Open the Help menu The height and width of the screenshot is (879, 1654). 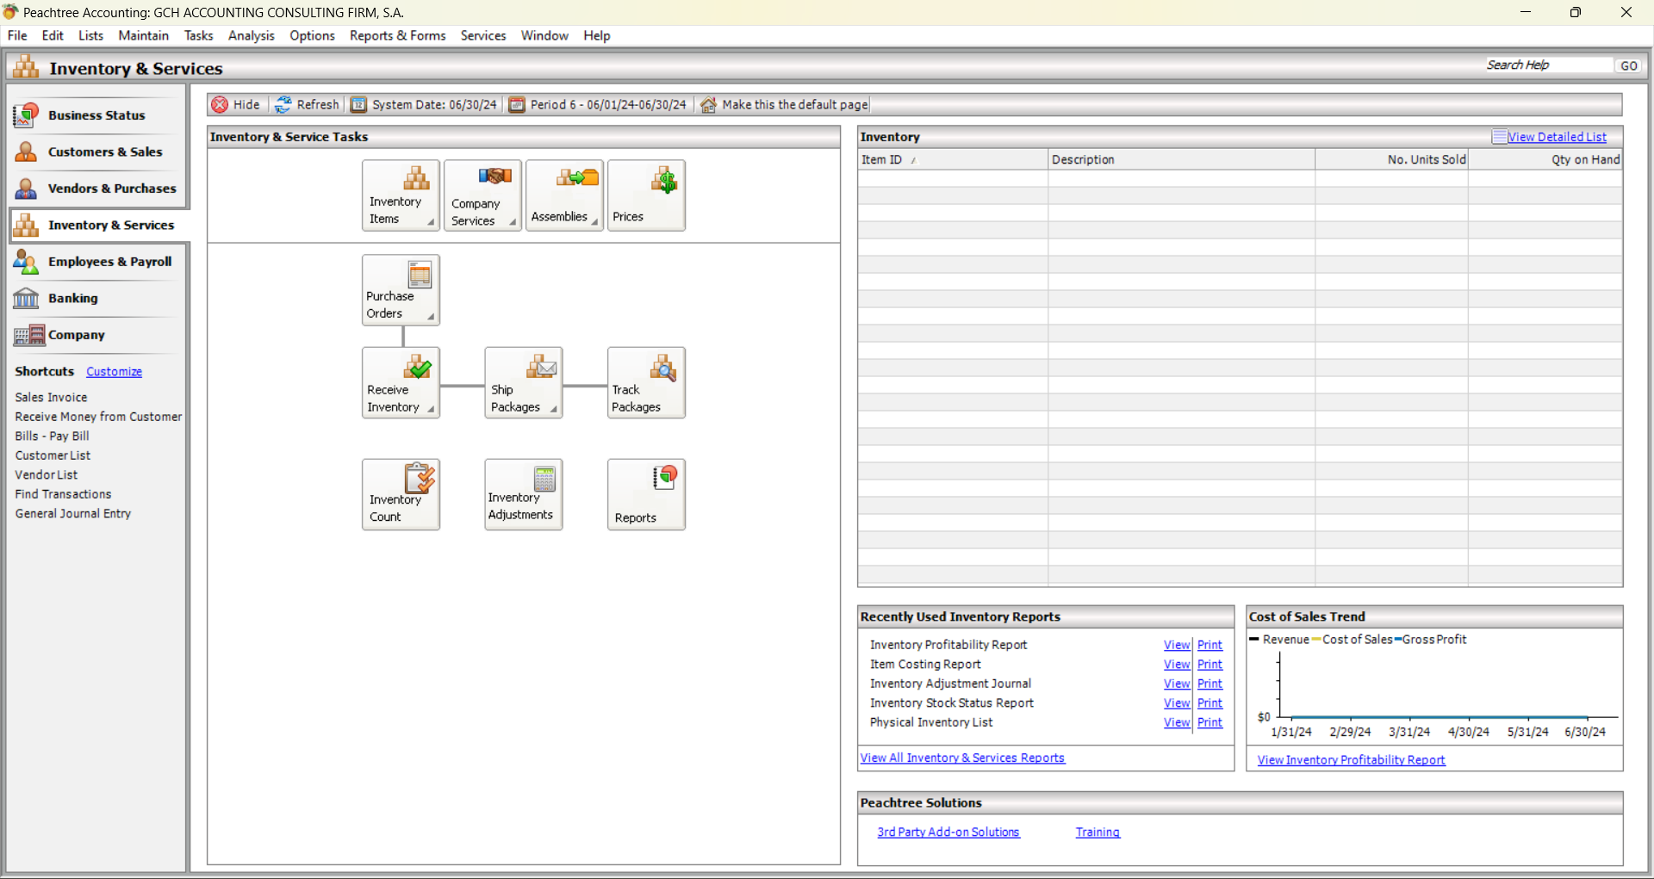(596, 35)
